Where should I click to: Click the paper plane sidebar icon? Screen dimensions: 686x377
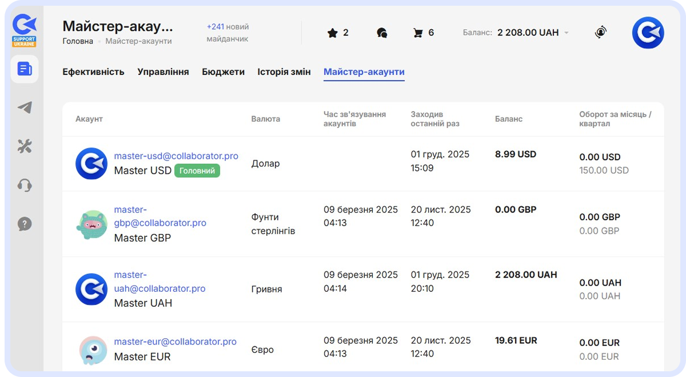(x=25, y=108)
